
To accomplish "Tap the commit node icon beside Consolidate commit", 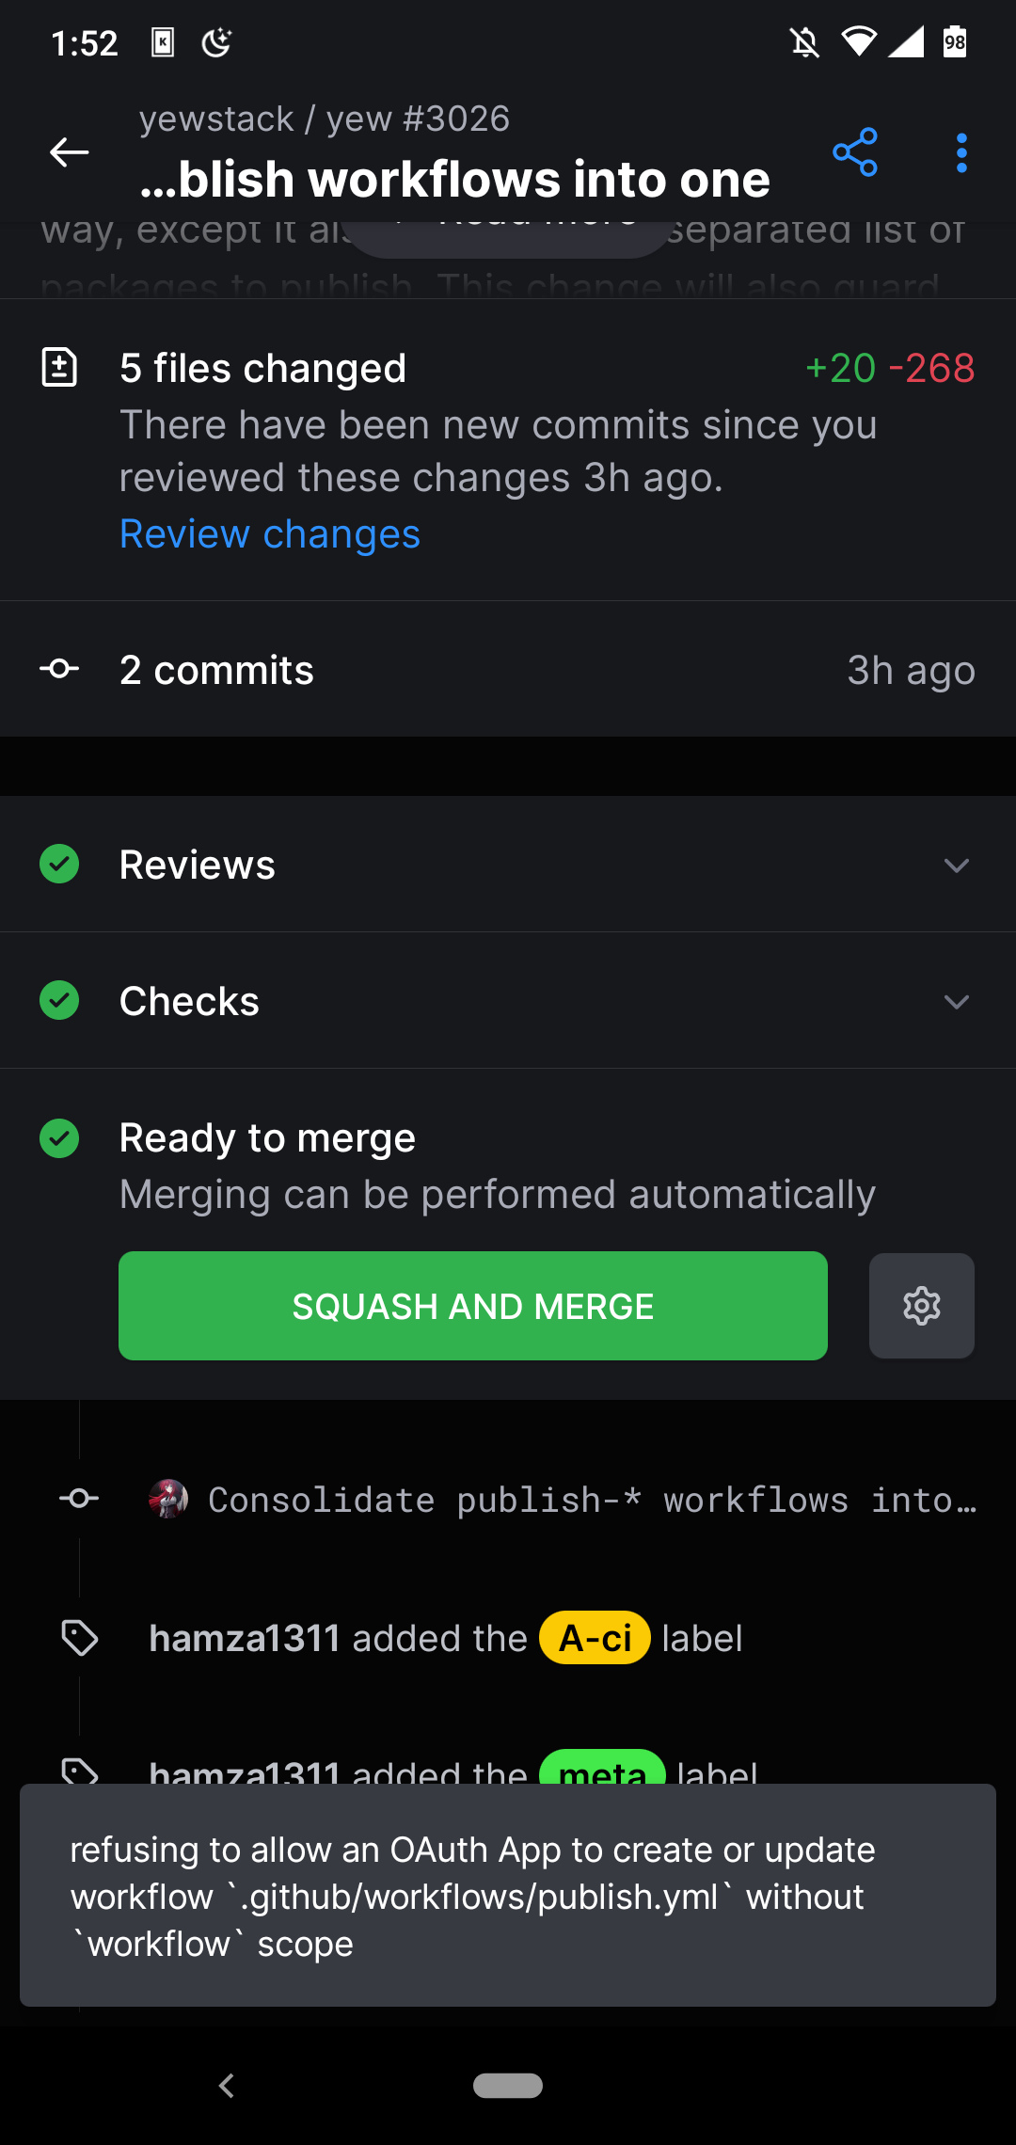I will (x=79, y=1499).
